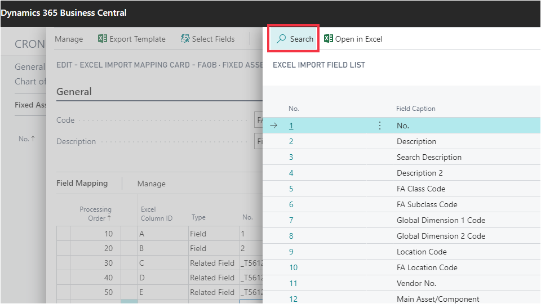The height and width of the screenshot is (304, 541).
Task: Click the Select Fields icon
Action: tap(185, 39)
